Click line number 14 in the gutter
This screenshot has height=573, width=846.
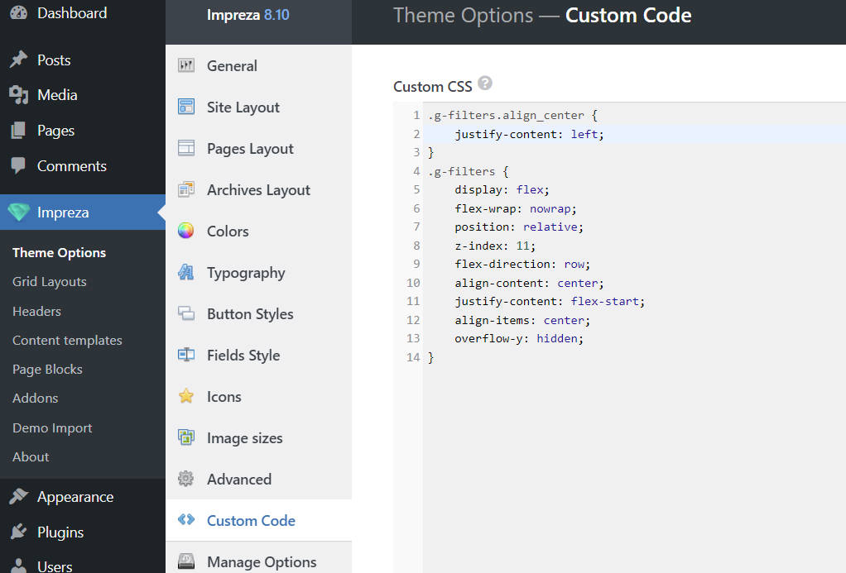[413, 357]
